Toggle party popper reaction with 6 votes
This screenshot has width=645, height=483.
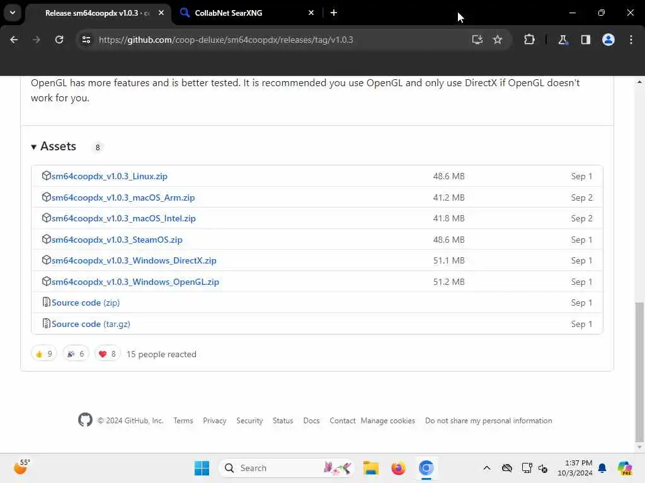[76, 354]
